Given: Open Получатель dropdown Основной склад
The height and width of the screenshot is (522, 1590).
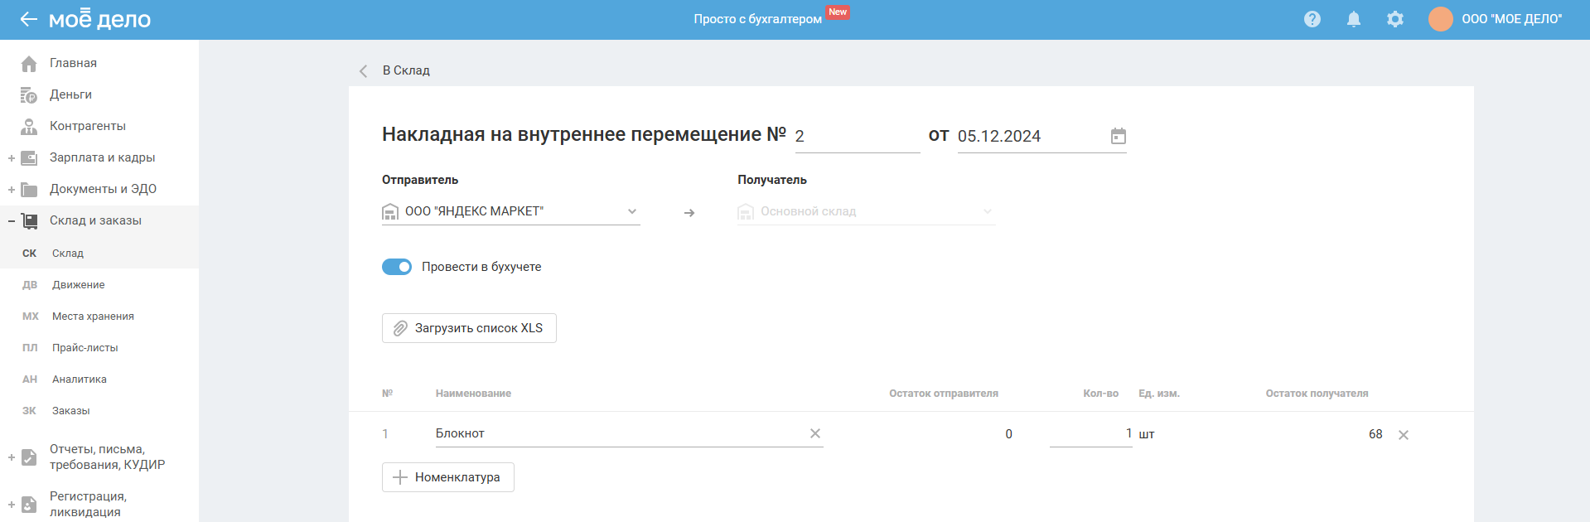Looking at the screenshot, I should 867,211.
